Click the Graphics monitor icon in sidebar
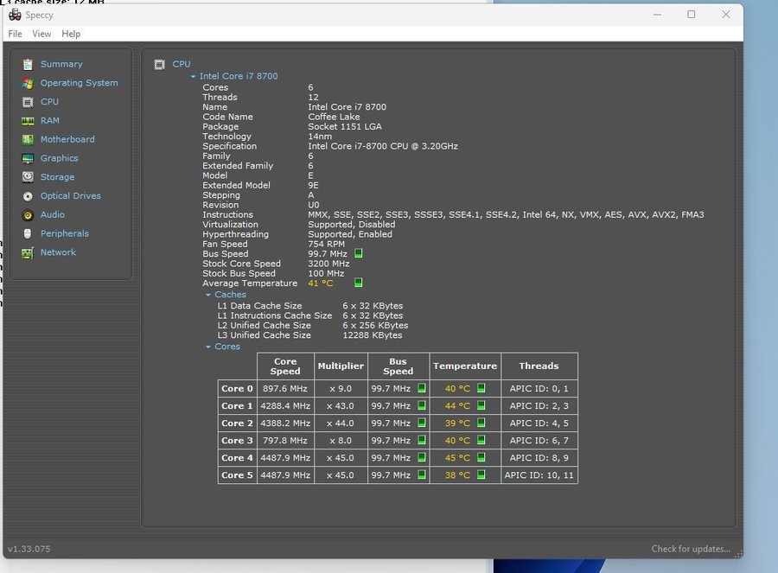Screen dimensions: 778x573 click(x=28, y=158)
